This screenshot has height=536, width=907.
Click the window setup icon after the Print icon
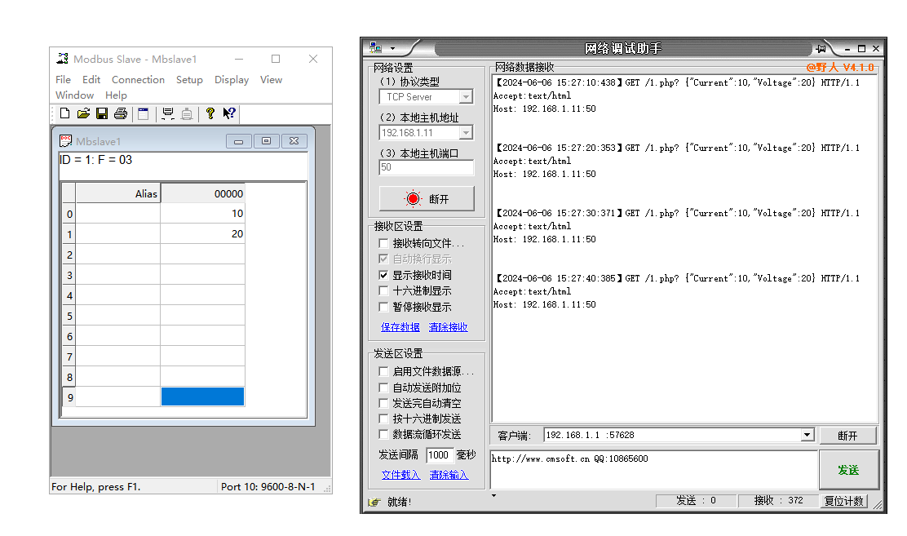(144, 113)
